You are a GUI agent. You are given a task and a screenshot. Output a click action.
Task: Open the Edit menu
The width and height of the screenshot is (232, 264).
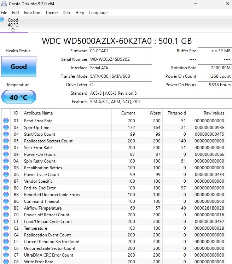pyautogui.click(x=16, y=13)
